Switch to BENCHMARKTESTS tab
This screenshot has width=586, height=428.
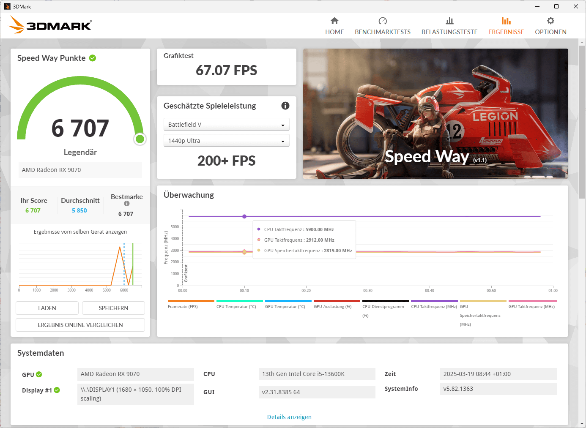coord(383,26)
